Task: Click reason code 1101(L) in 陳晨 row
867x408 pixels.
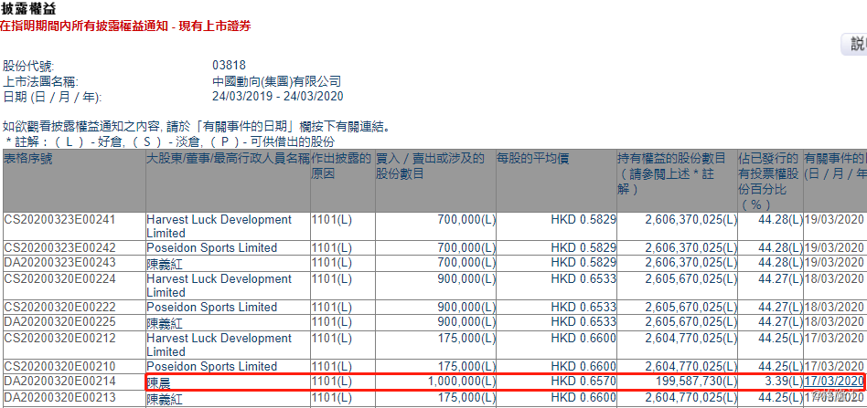Action: click(x=332, y=381)
